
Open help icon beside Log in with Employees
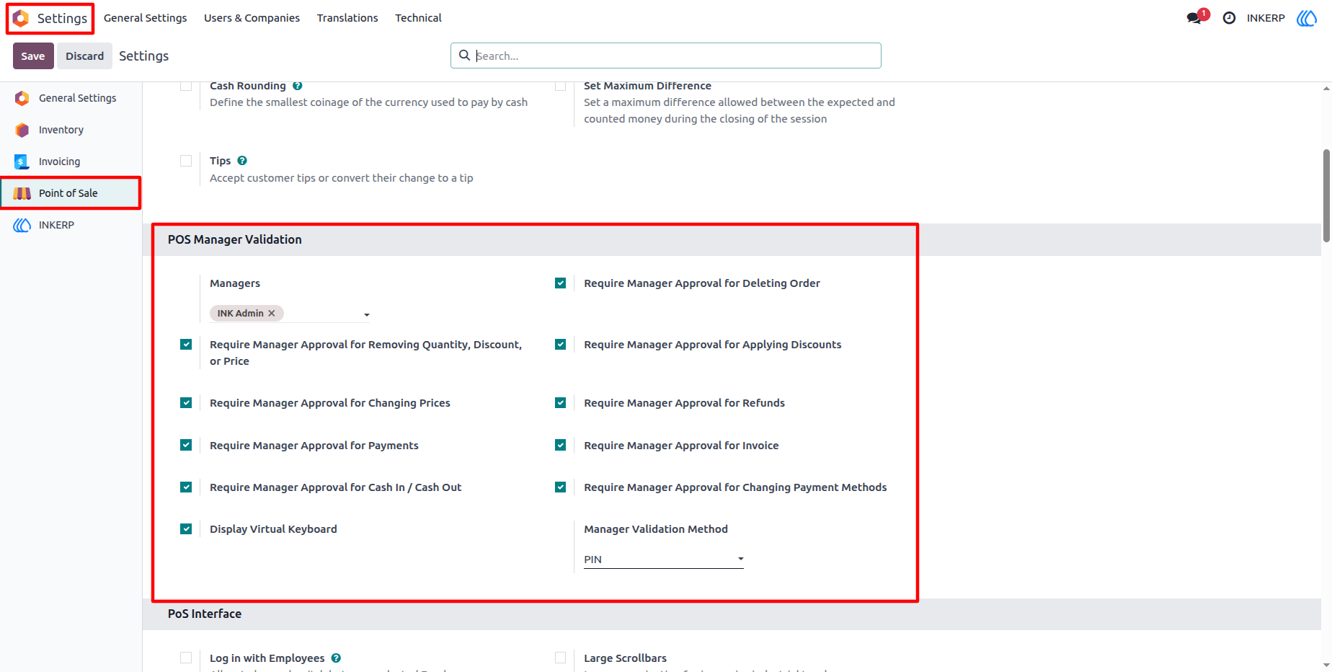tap(336, 658)
